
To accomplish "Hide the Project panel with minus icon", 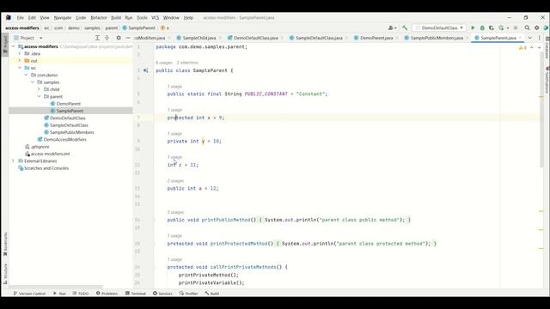I will pyautogui.click(x=128, y=38).
